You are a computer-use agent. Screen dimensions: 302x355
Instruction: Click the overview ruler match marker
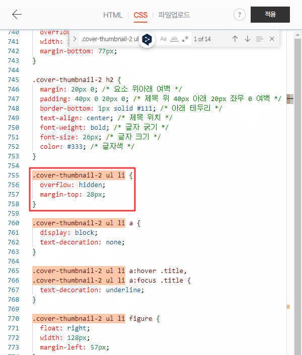point(288,307)
